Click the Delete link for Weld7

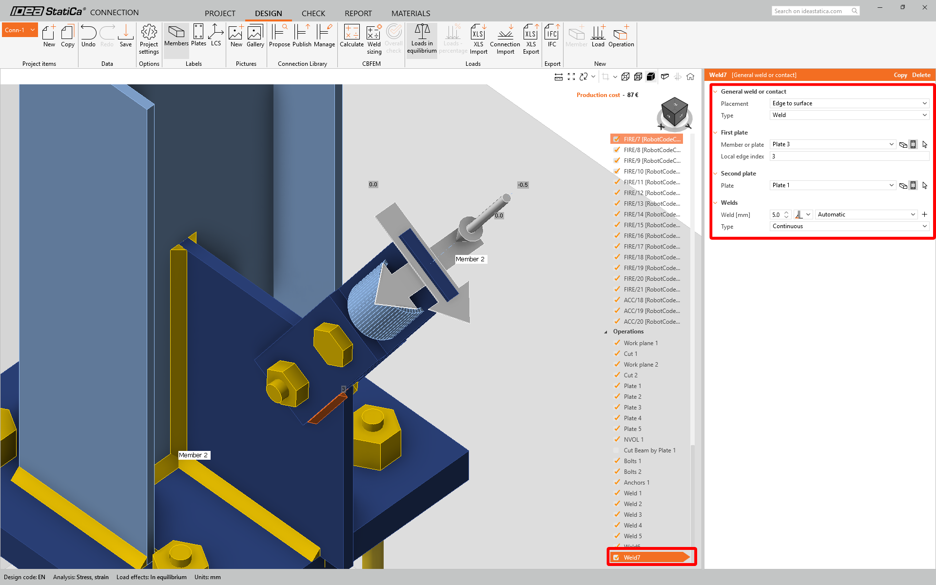921,75
